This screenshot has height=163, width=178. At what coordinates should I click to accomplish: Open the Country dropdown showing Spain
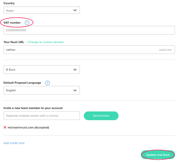click(x=42, y=10)
